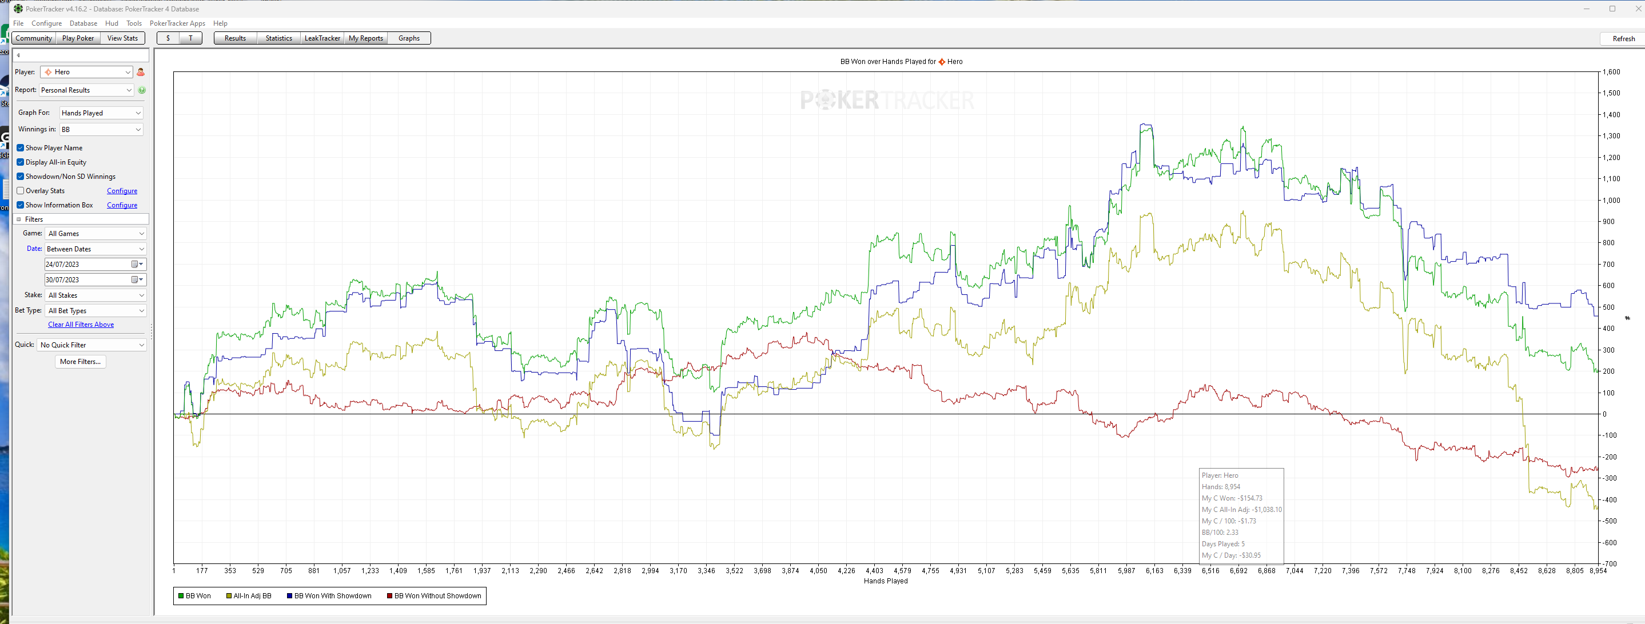Click the orange Hero icon in graph title
This screenshot has width=1645, height=624.
[941, 62]
